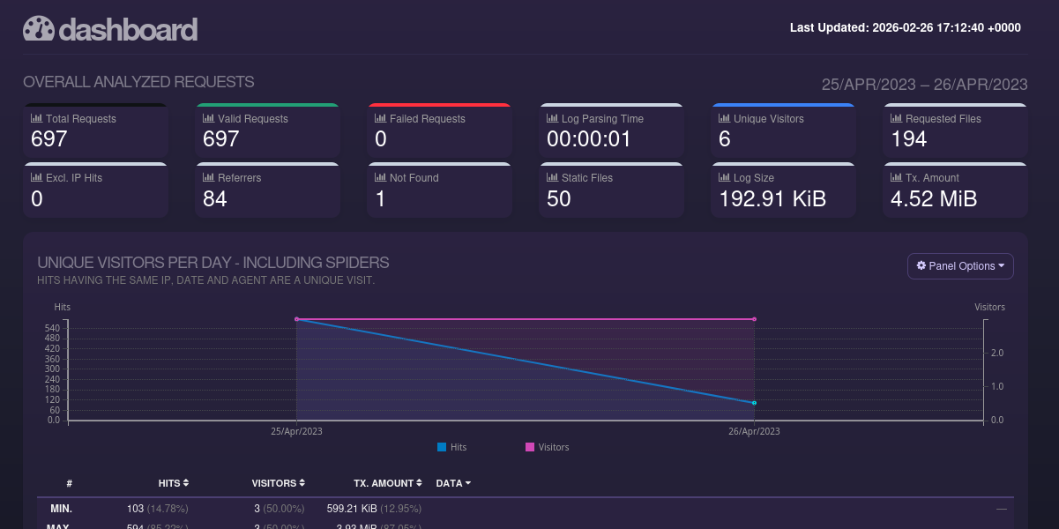Expand the DATA column dropdown
This screenshot has width=1059, height=529.
click(x=453, y=483)
